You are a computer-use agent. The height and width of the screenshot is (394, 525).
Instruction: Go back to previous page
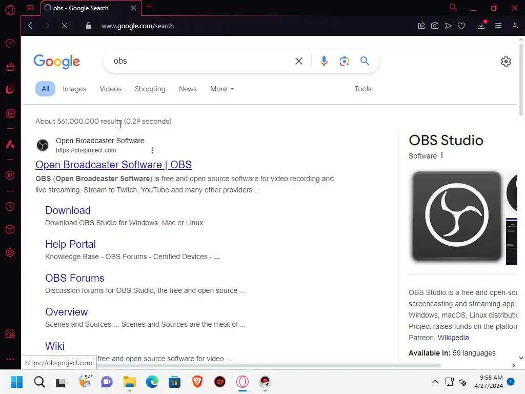30,26
